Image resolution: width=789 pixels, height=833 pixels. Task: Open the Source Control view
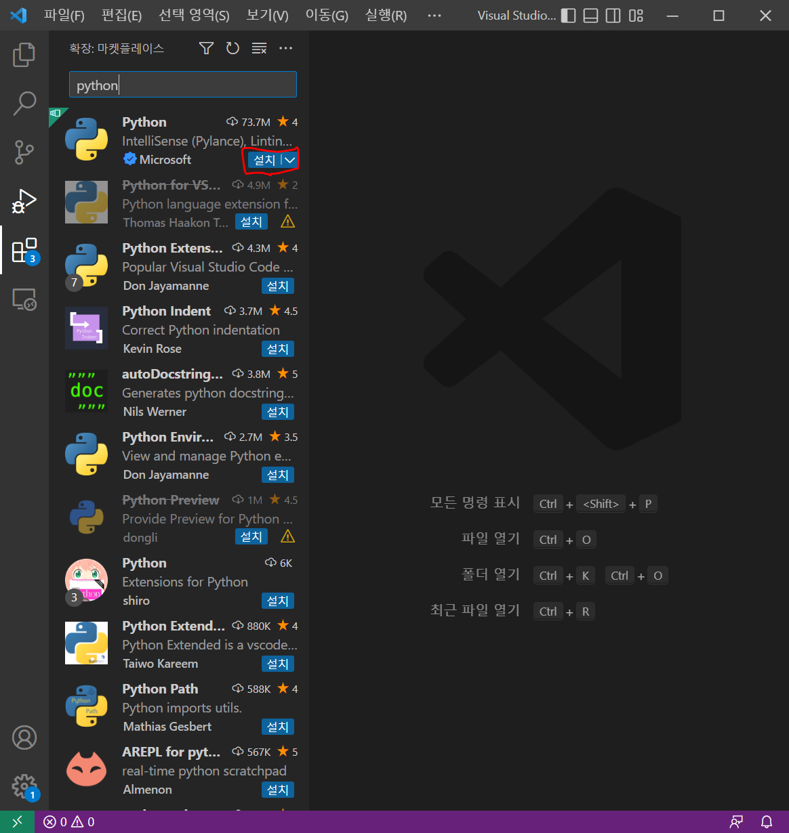pyautogui.click(x=24, y=152)
